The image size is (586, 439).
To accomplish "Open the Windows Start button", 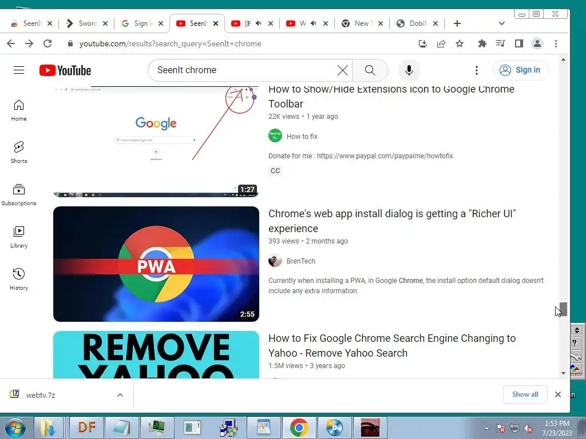I will 14,428.
